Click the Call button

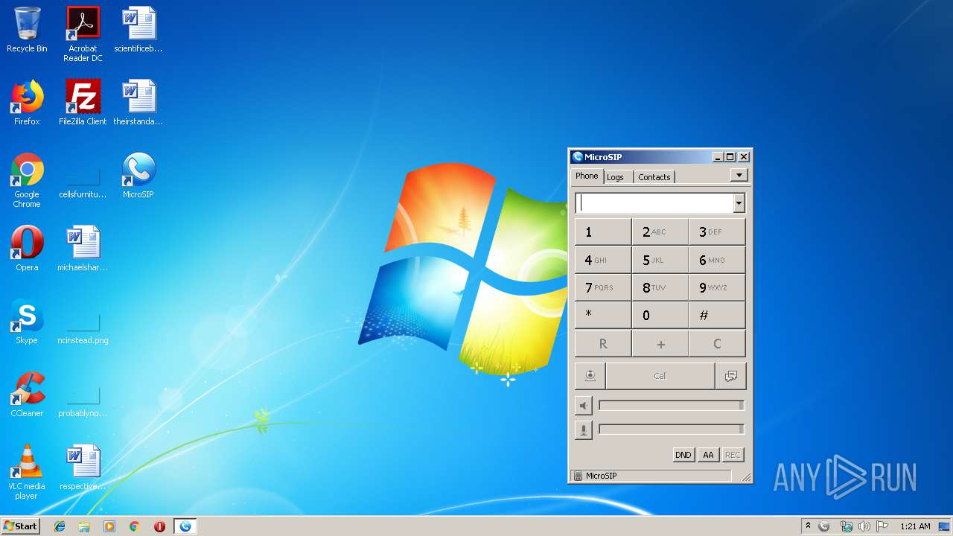click(660, 376)
